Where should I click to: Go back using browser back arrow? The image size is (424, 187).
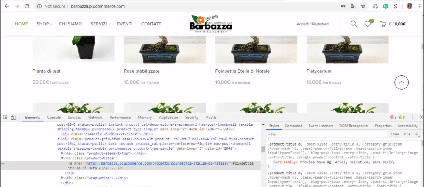(7, 6)
